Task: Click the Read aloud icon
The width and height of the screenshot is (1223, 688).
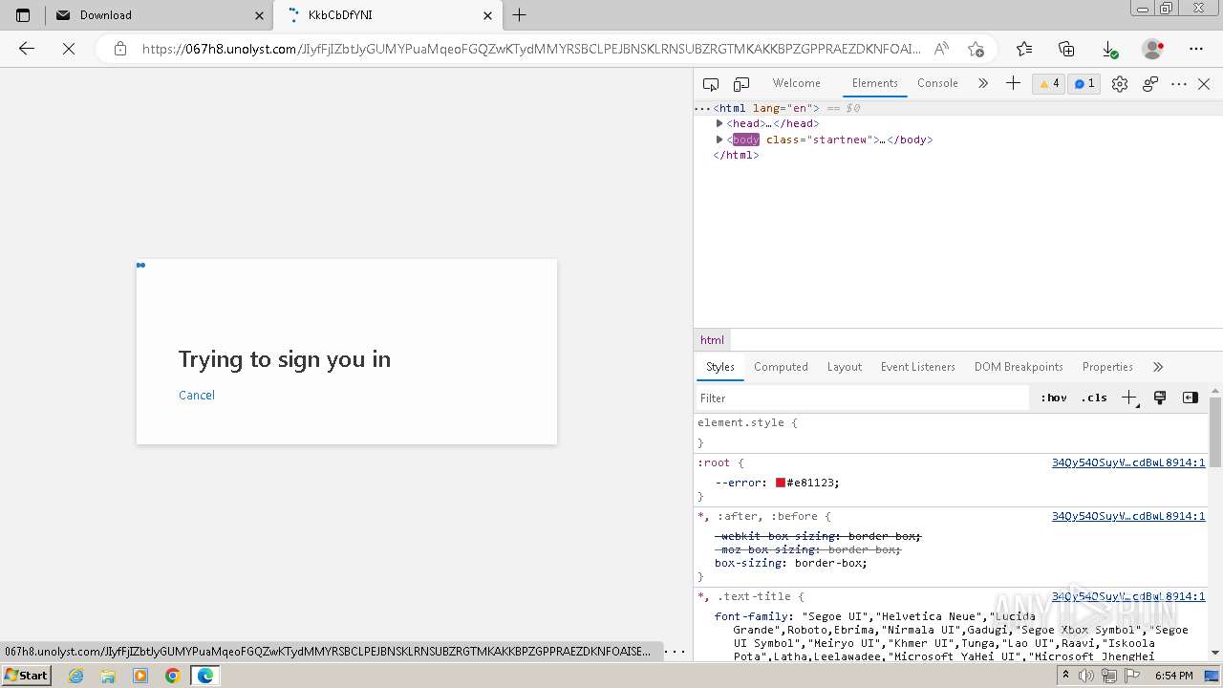Action: click(942, 49)
